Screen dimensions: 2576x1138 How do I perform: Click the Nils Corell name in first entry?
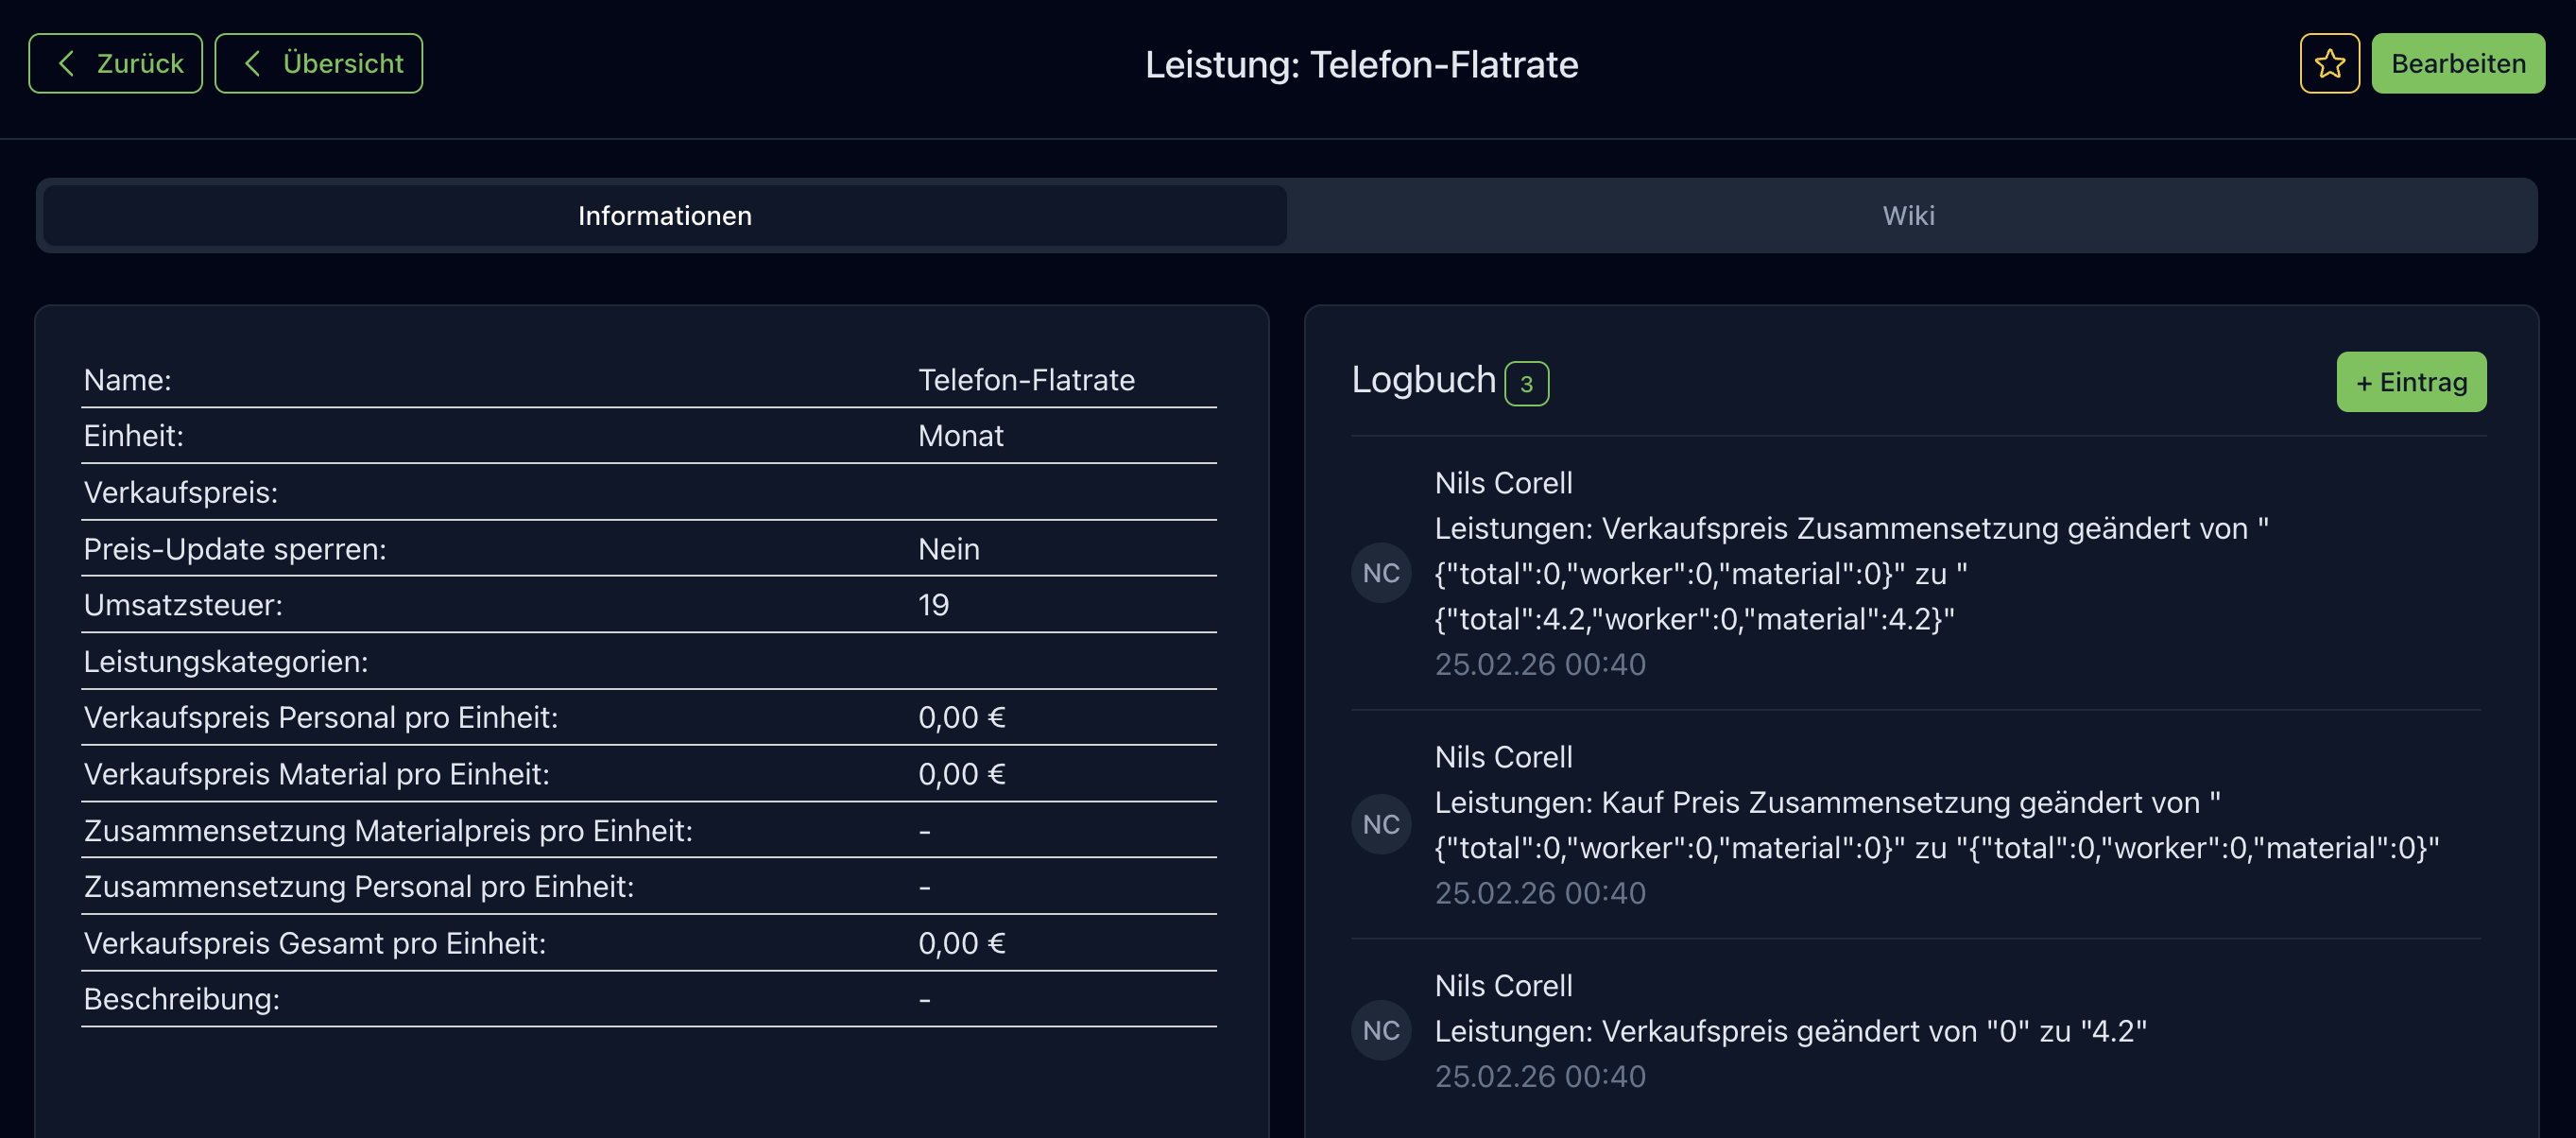[1503, 483]
